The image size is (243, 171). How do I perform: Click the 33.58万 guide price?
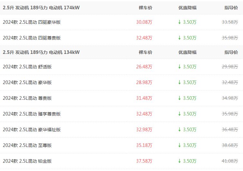(x=230, y=22)
